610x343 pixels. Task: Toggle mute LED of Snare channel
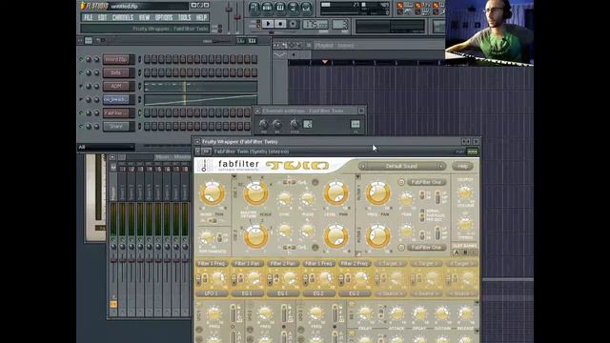[x=81, y=127]
